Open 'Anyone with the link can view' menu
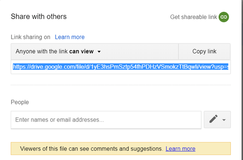The height and width of the screenshot is (160, 243). pyautogui.click(x=95, y=51)
